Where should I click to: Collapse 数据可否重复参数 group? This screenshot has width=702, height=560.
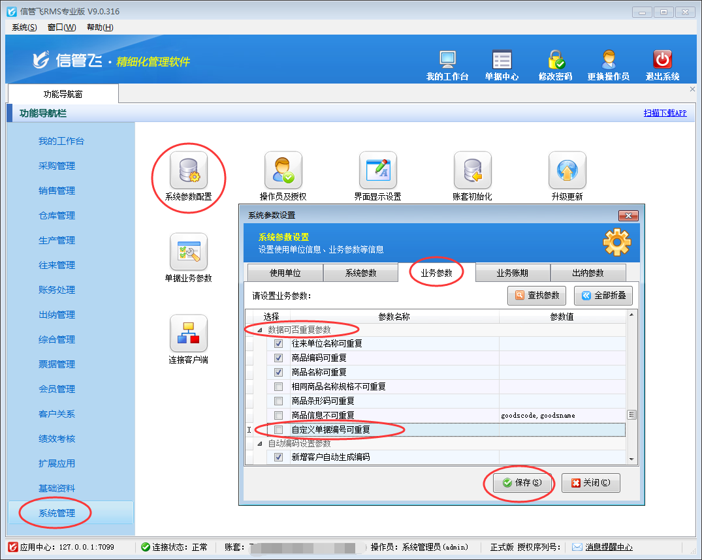click(260, 330)
